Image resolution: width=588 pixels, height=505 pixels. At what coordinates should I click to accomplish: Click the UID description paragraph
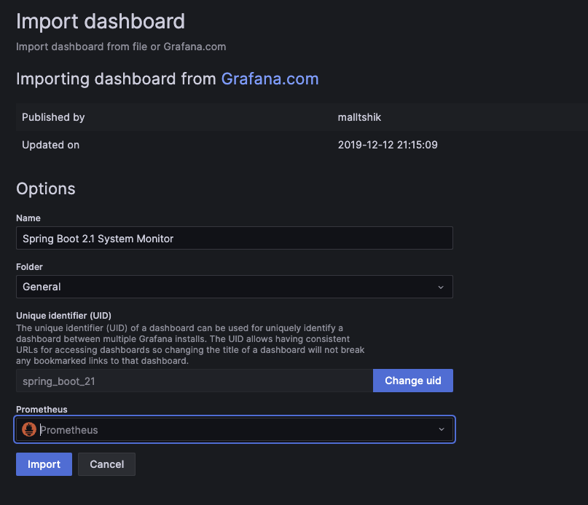(190, 344)
